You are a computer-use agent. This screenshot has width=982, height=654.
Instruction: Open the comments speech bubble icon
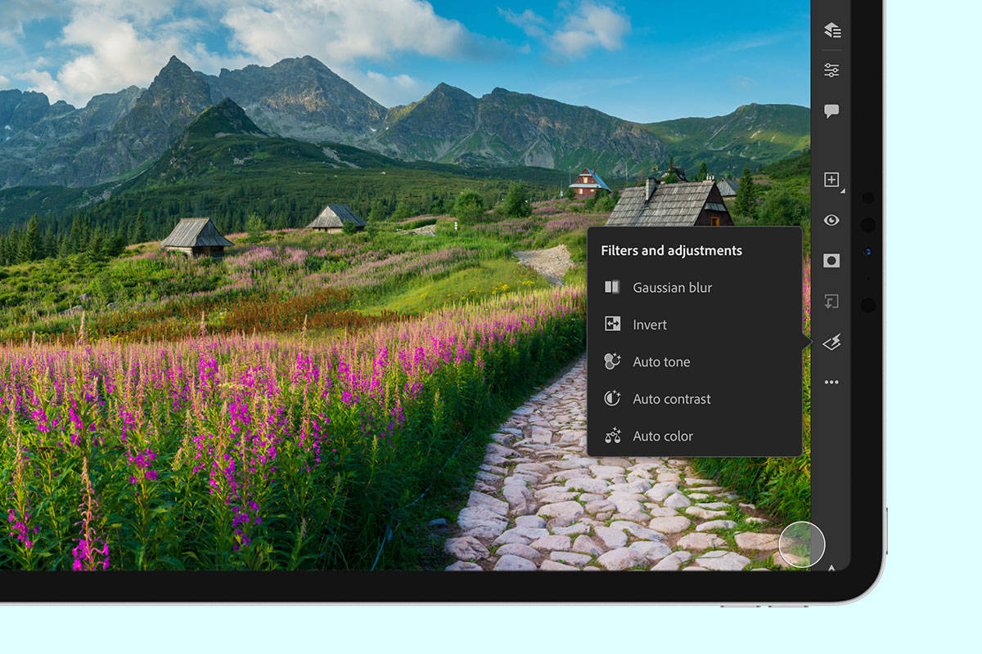coord(831,111)
